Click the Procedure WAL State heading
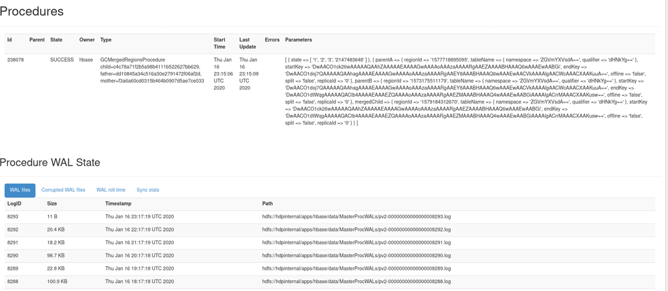The image size is (668, 291). coord(50,163)
